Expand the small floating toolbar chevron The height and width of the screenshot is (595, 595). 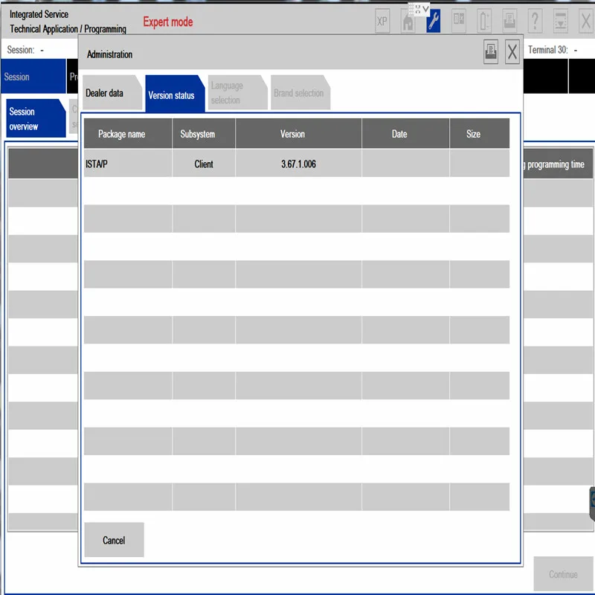[425, 8]
